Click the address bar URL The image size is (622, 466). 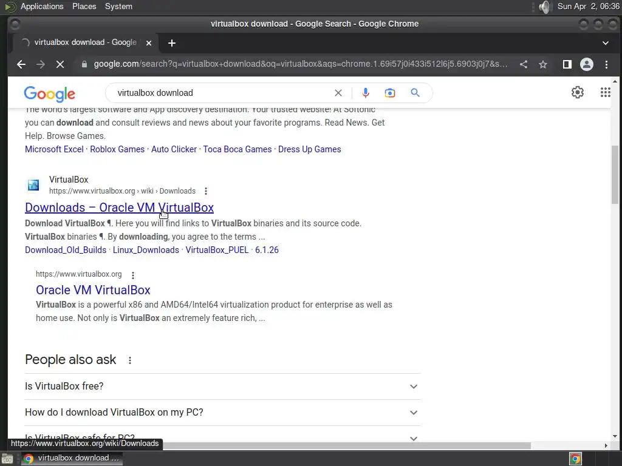[301, 64]
